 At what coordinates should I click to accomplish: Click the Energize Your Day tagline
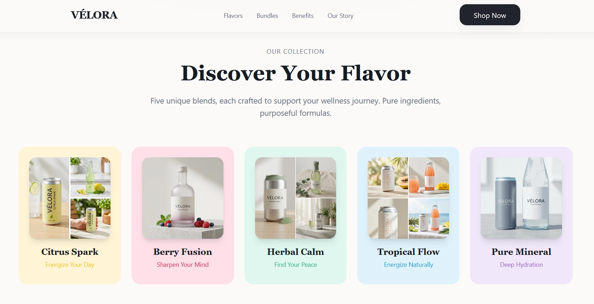[x=70, y=265]
